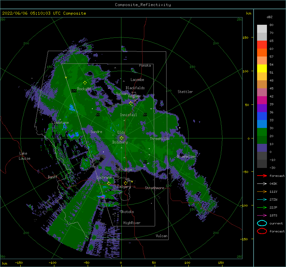Click the Composite_Reflectivity title

(x=143, y=5)
